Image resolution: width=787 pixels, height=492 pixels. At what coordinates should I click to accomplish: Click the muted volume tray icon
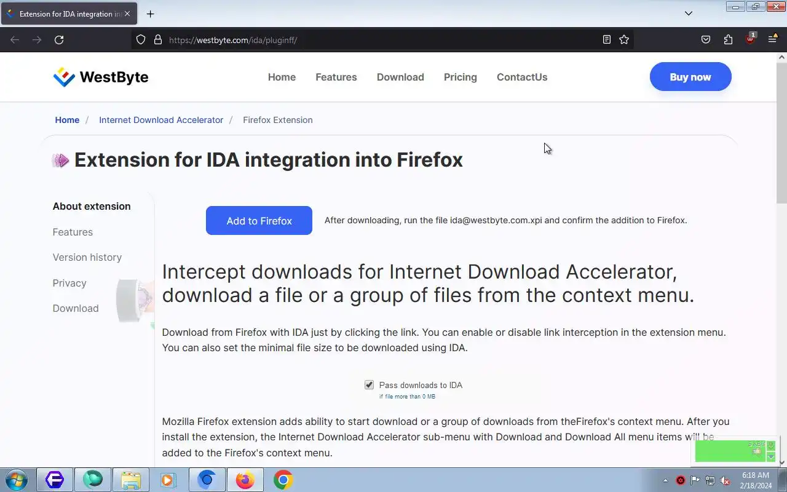725,480
